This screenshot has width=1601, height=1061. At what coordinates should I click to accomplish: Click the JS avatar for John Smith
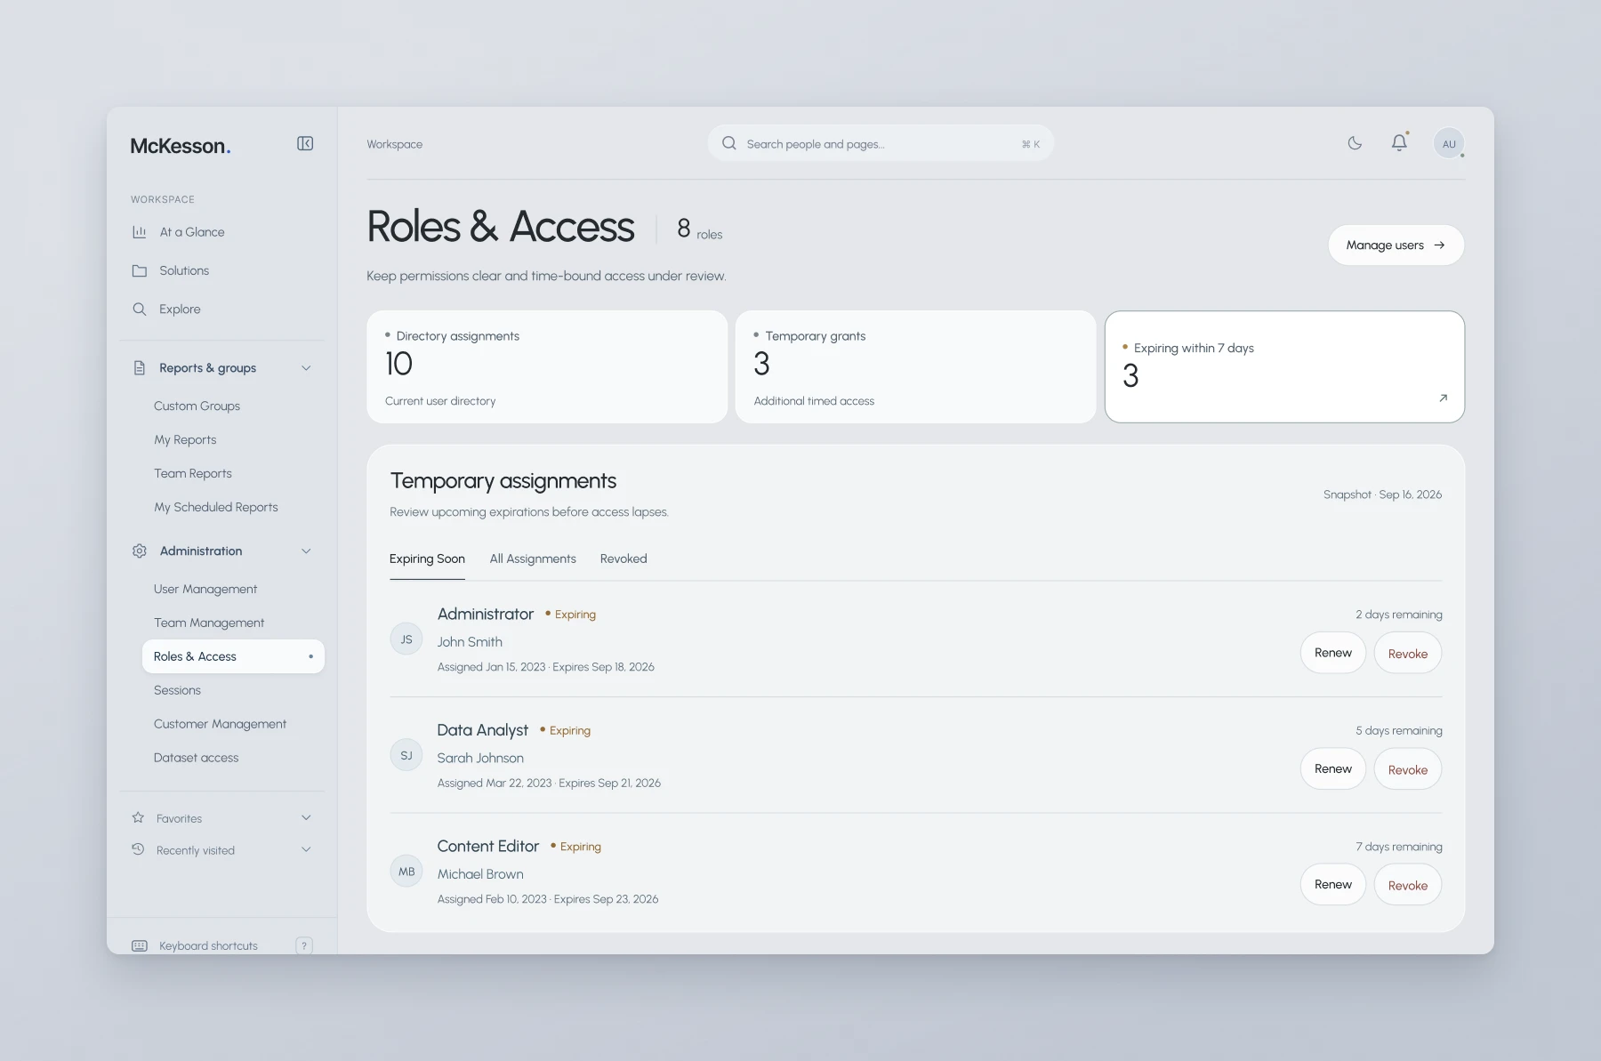point(406,639)
